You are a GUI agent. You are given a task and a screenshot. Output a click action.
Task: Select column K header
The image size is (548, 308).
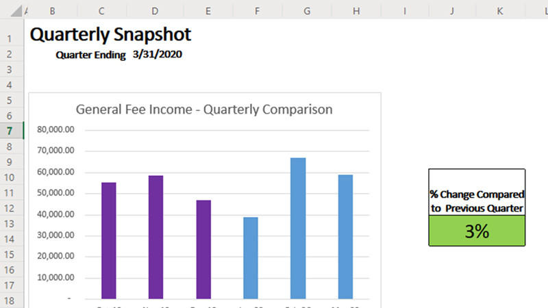pyautogui.click(x=500, y=11)
